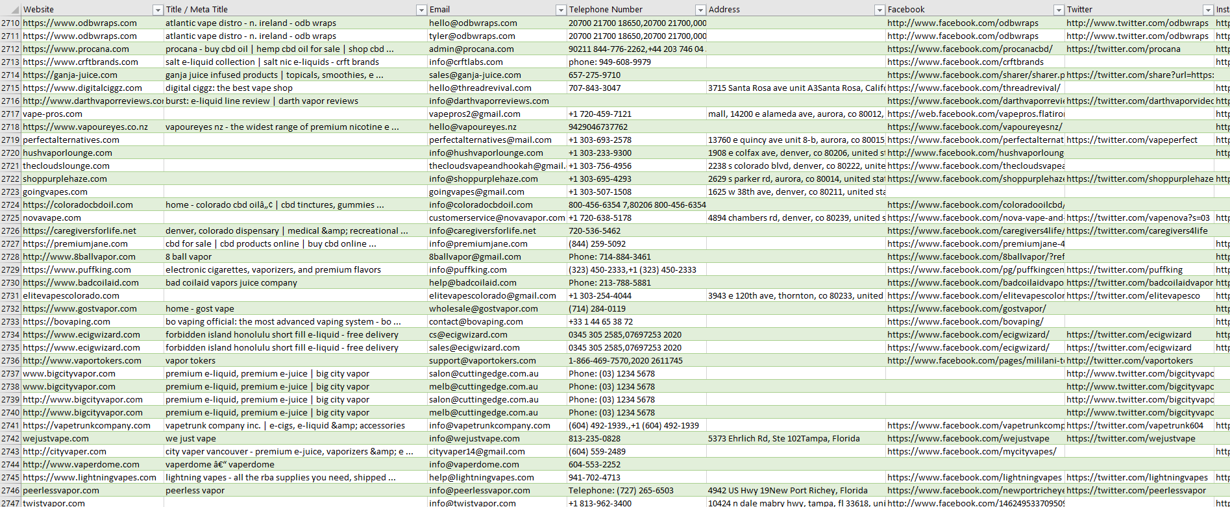Select the http://www.vaperdome.com website cell

92,464
